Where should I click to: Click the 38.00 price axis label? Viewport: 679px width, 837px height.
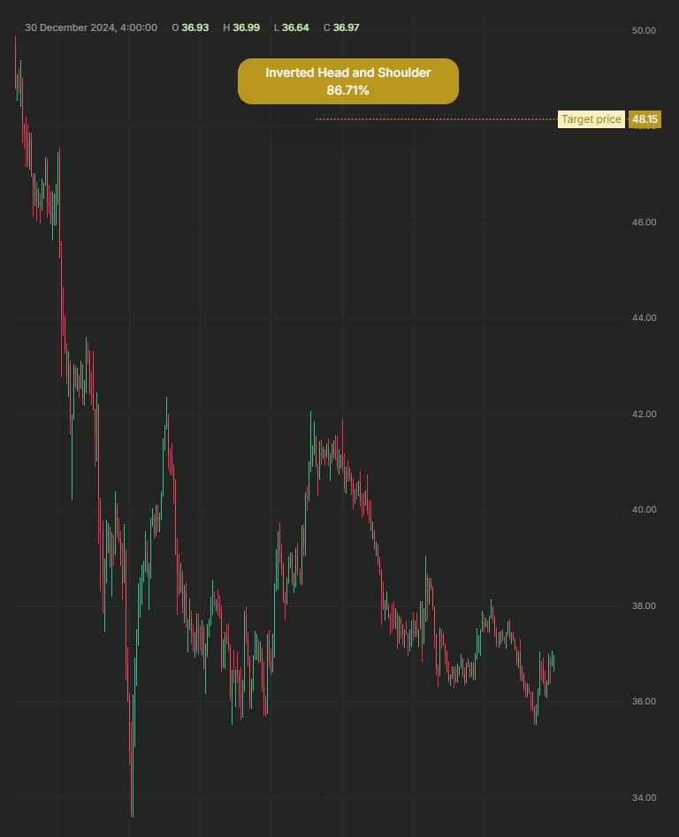644,605
